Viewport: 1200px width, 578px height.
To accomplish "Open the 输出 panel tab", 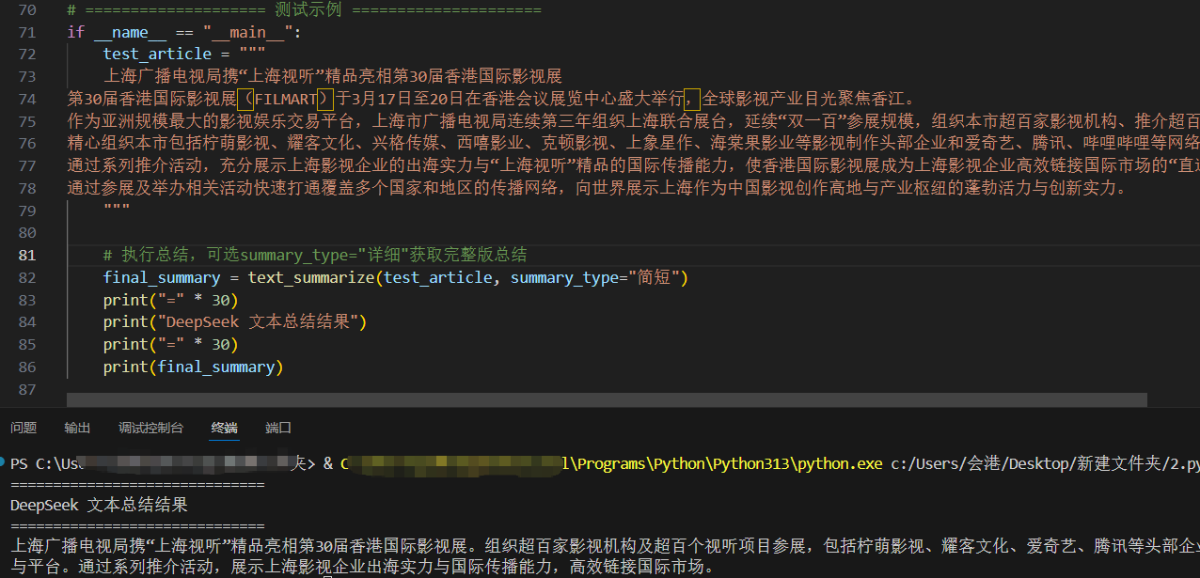I will coord(77,428).
